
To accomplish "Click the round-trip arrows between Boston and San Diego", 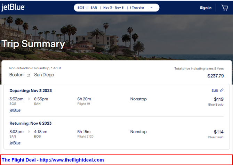I will pos(29,75).
